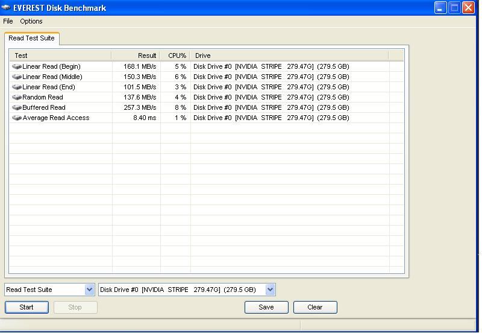This screenshot has height=333, width=482.
Task: Expand the Disk Drive #0 dropdown arrow
Action: click(x=270, y=290)
